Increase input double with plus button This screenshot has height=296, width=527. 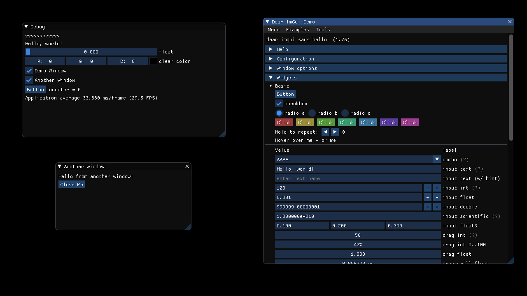(437, 207)
